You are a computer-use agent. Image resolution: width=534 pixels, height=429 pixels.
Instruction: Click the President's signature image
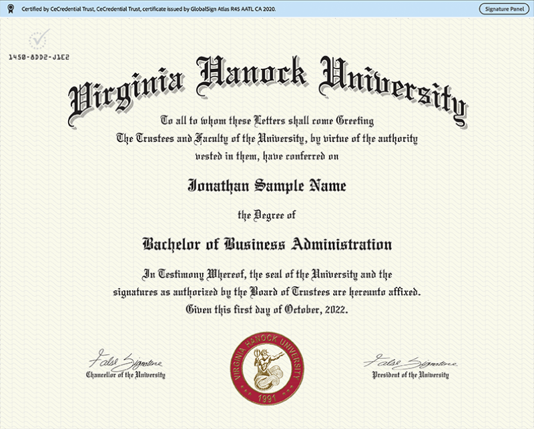411,362
